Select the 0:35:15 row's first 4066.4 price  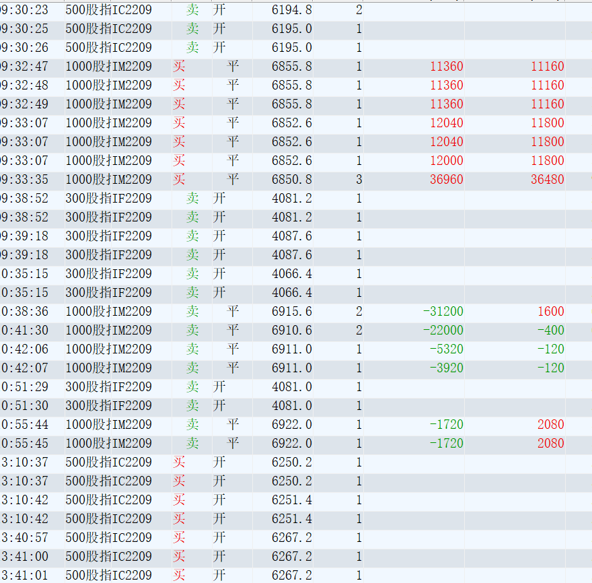click(292, 274)
